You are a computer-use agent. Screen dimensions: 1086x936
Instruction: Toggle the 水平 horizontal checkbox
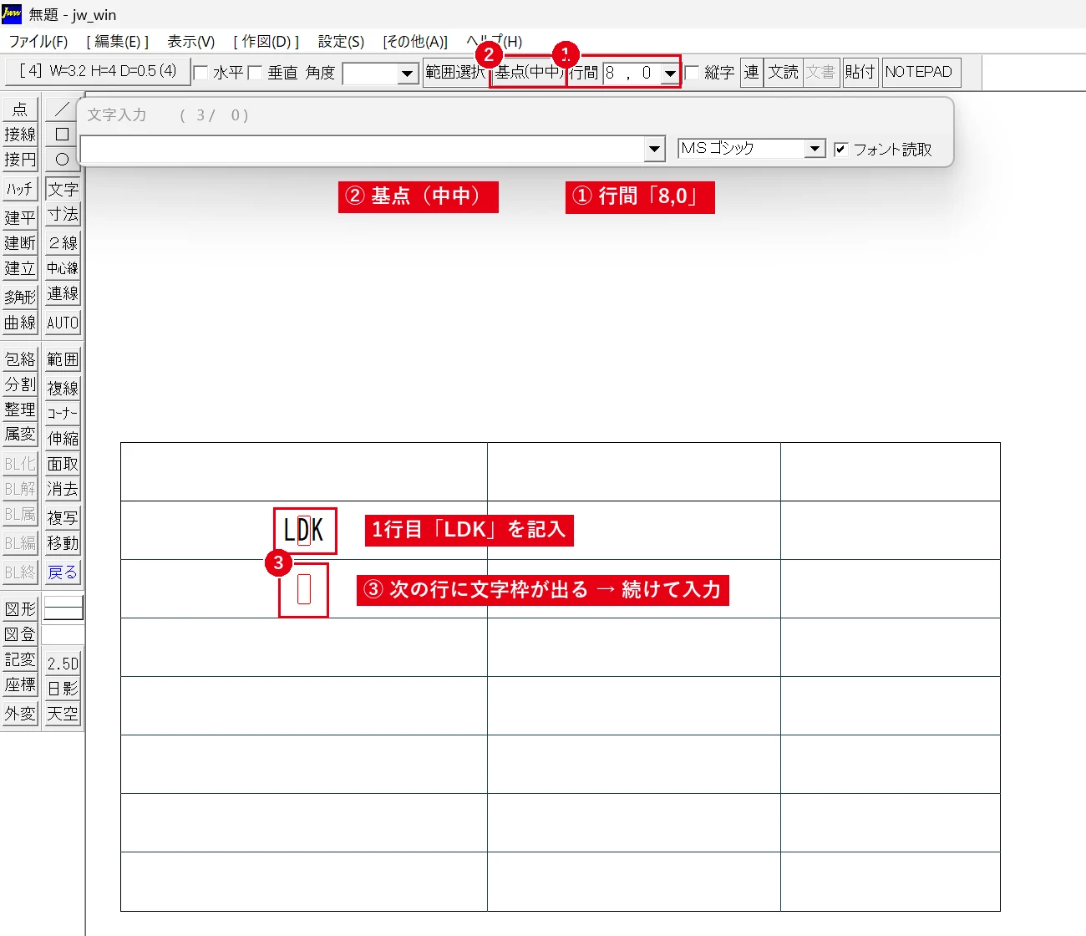(201, 73)
